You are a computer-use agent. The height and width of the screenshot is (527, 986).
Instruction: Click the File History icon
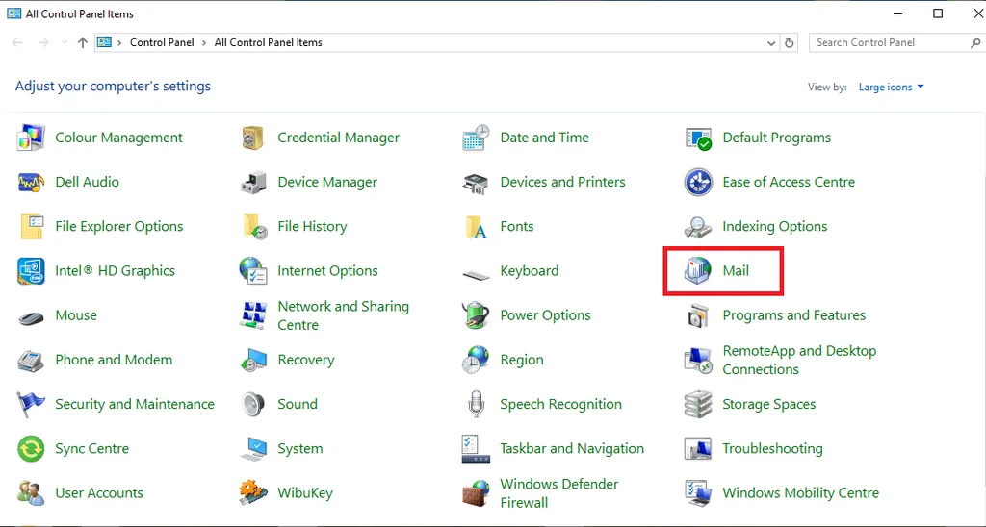(254, 227)
